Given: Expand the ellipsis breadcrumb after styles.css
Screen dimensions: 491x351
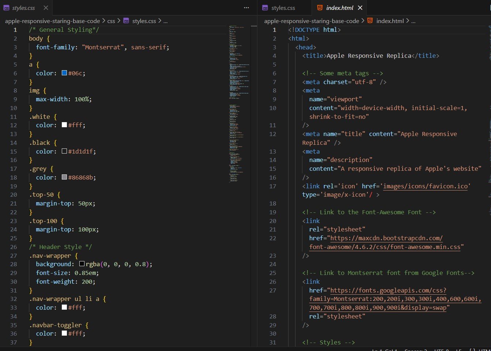Looking at the screenshot, I should (x=166, y=21).
